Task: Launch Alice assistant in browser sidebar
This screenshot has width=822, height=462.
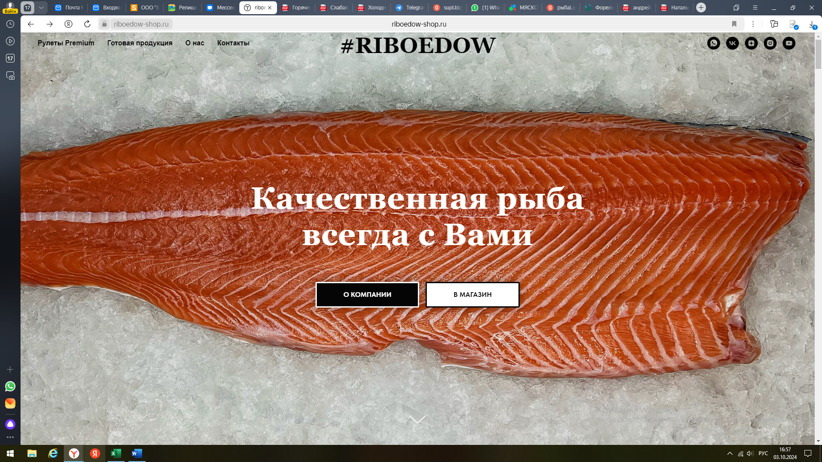Action: pyautogui.click(x=10, y=424)
